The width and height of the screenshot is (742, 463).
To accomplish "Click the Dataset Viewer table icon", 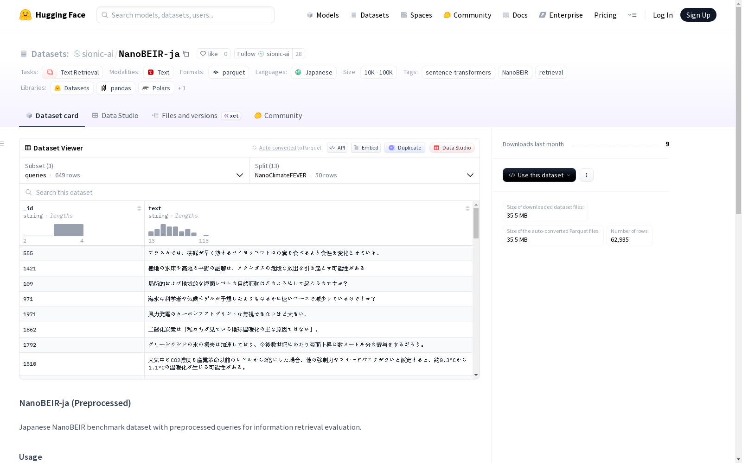I will click(28, 148).
